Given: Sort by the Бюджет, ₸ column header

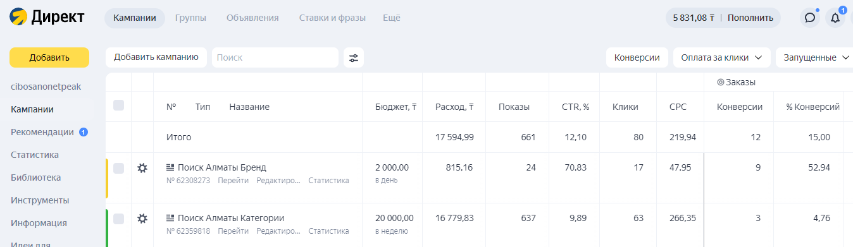Looking at the screenshot, I should point(395,107).
